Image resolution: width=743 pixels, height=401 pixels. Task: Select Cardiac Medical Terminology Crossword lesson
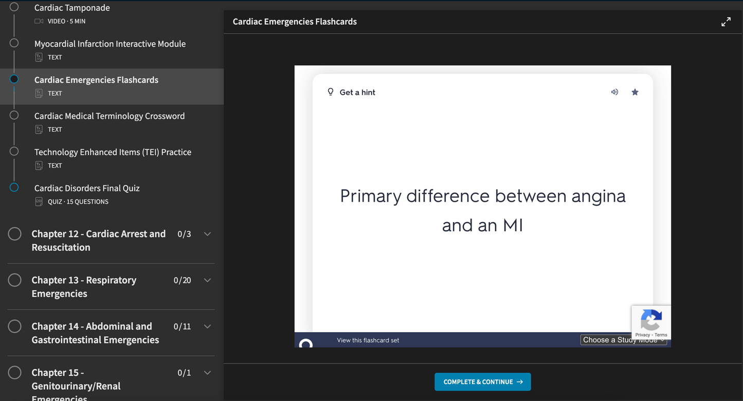tap(110, 116)
